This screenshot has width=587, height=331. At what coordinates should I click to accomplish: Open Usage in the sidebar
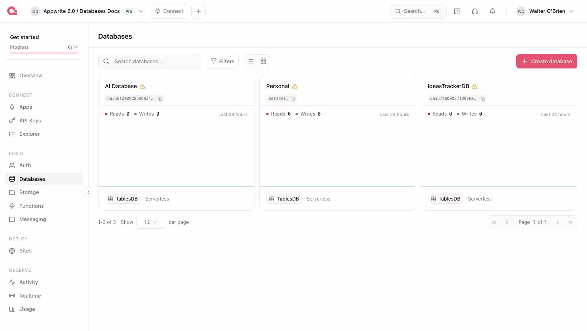tap(44, 309)
